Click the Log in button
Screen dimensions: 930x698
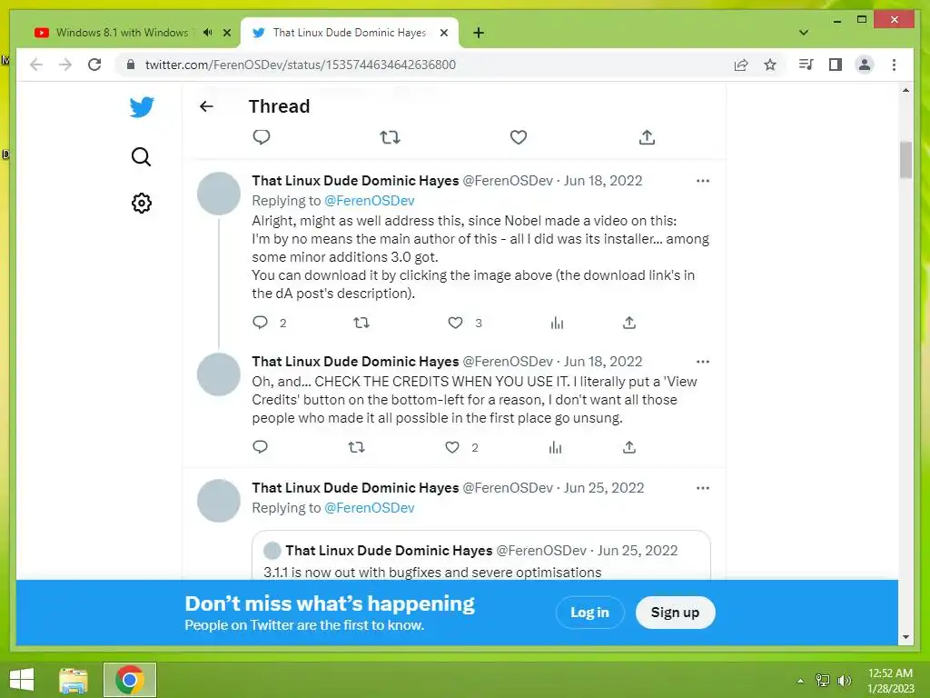pyautogui.click(x=589, y=612)
